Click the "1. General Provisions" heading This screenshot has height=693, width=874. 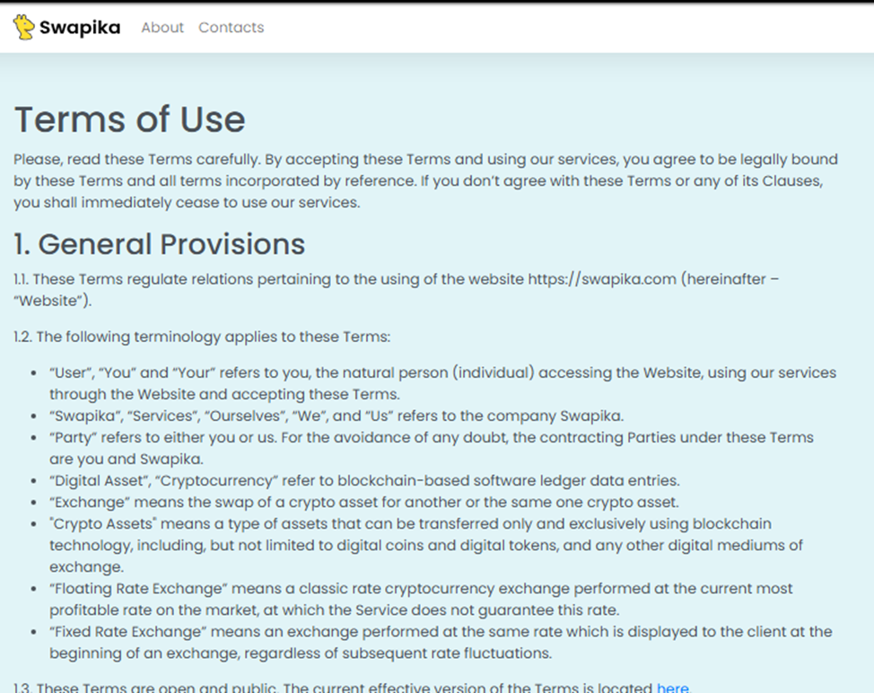[x=160, y=244]
